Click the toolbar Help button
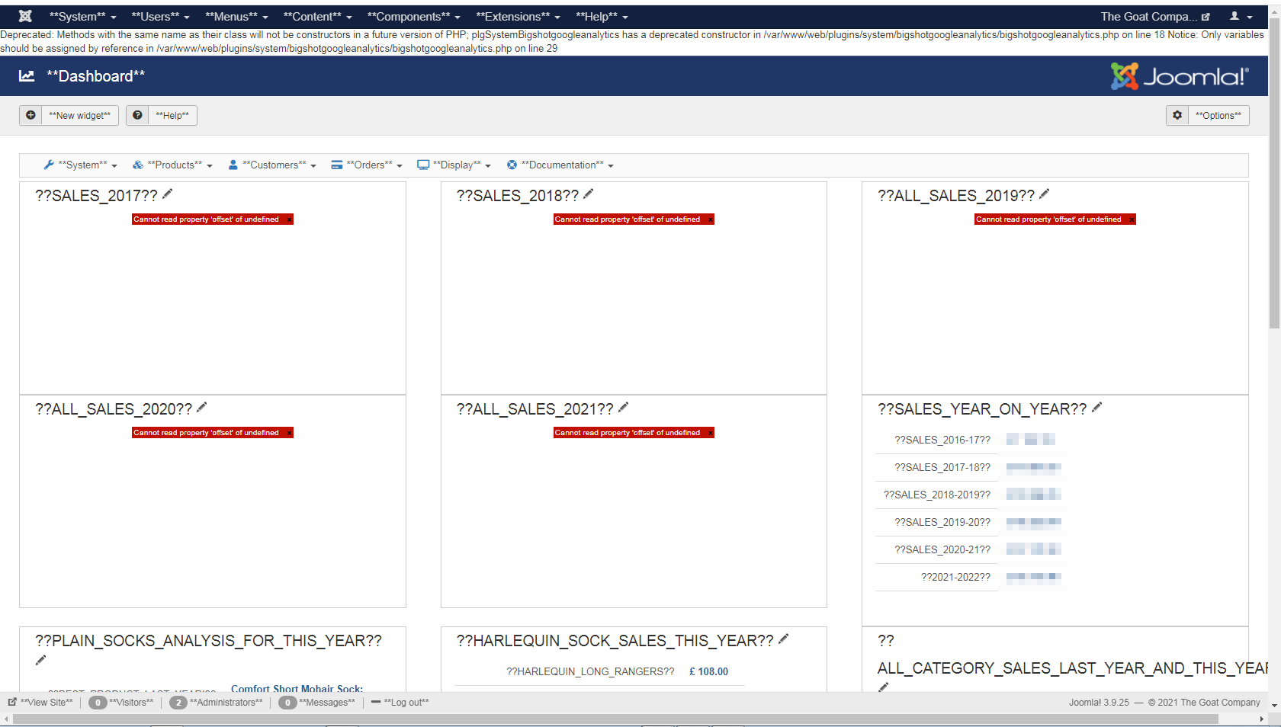Viewport: 1281px width, 727px height. 162,115
